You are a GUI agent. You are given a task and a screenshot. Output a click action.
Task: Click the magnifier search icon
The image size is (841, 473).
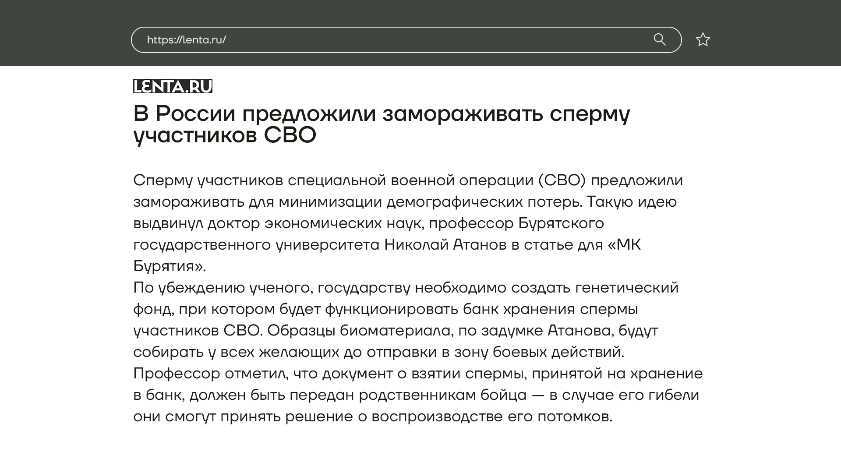tap(660, 39)
